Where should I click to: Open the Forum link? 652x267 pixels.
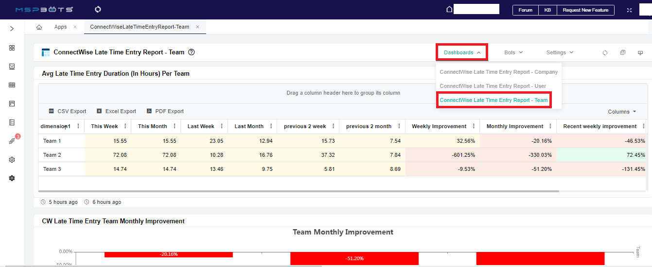click(526, 10)
